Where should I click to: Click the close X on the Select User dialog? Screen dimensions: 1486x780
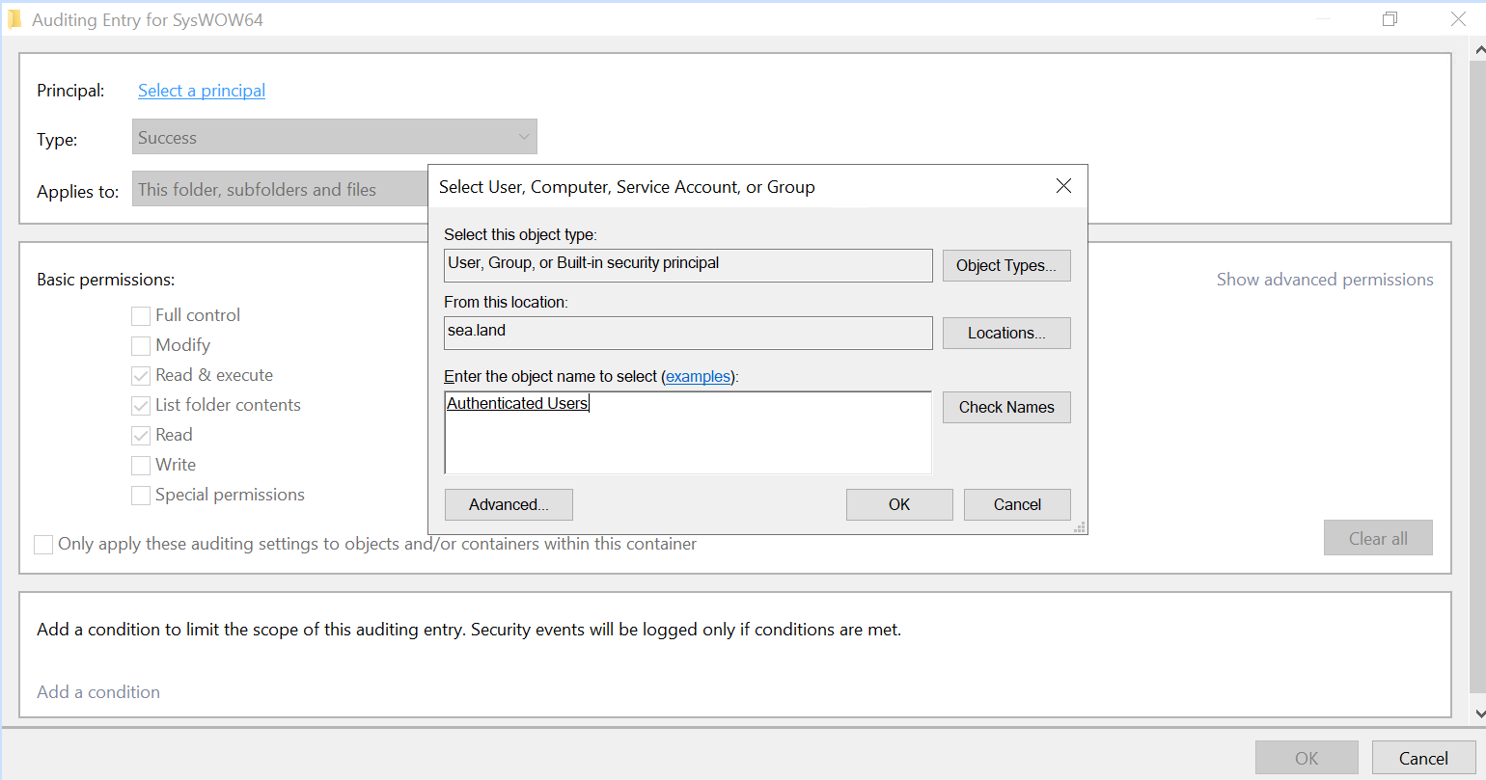(x=1063, y=186)
